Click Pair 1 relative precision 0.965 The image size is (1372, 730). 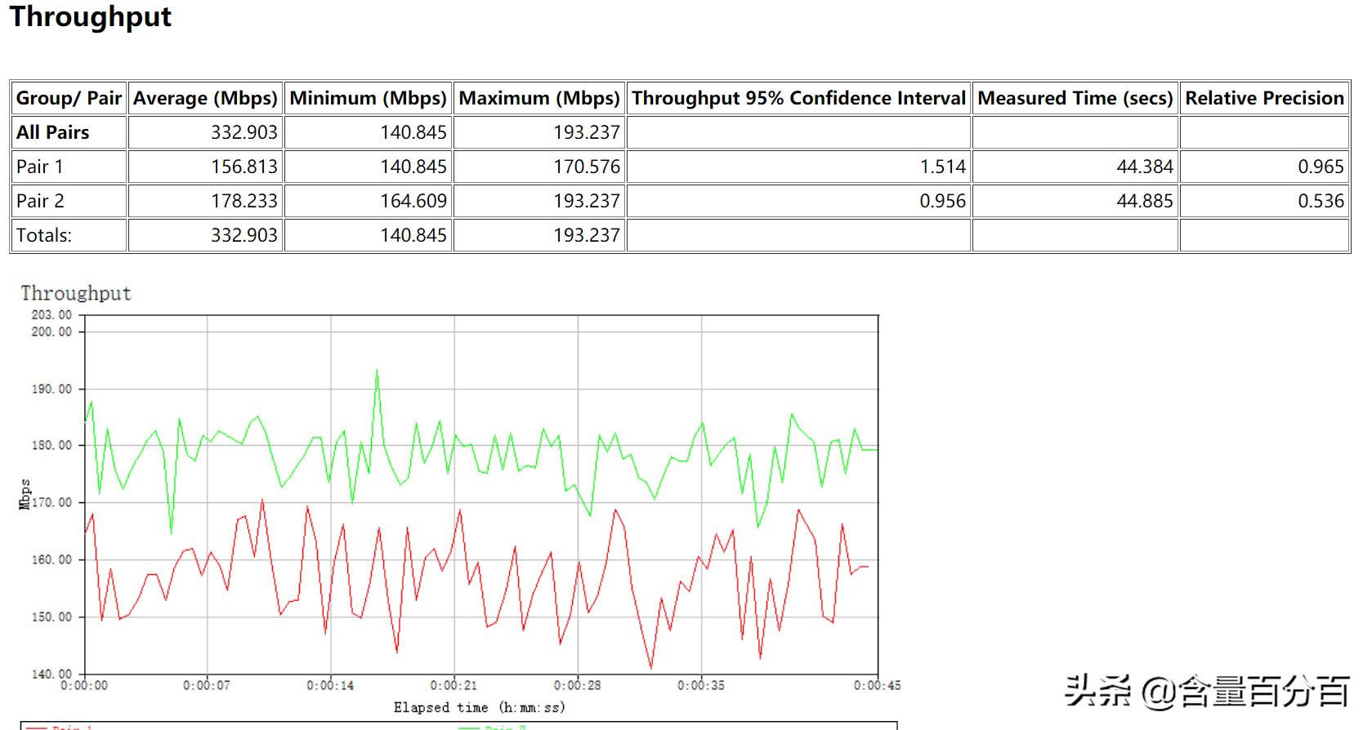coord(1321,167)
